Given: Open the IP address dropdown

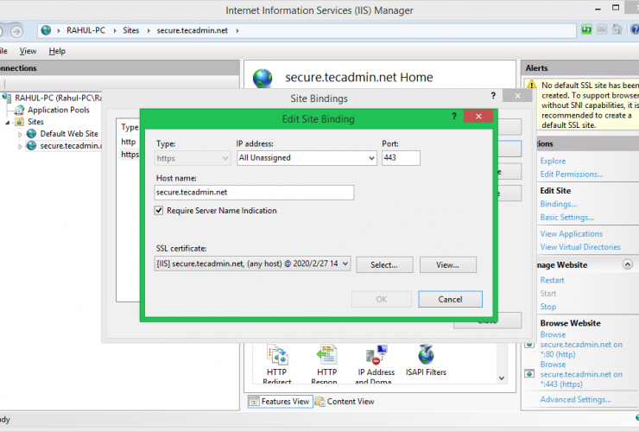Looking at the screenshot, I should coord(371,158).
